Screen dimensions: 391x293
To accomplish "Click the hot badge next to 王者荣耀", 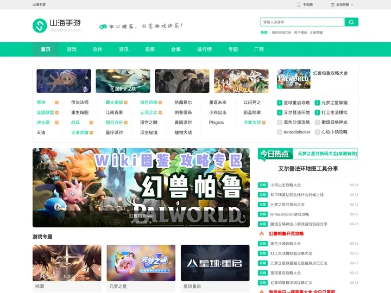I will coord(91,132).
